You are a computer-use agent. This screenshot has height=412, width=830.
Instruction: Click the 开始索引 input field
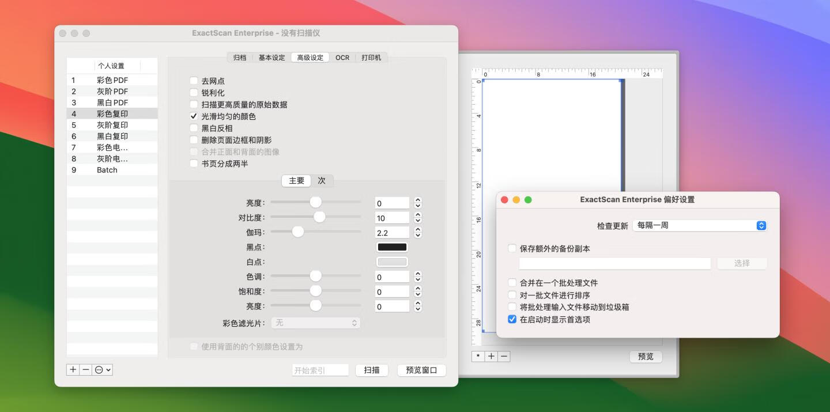pos(320,370)
